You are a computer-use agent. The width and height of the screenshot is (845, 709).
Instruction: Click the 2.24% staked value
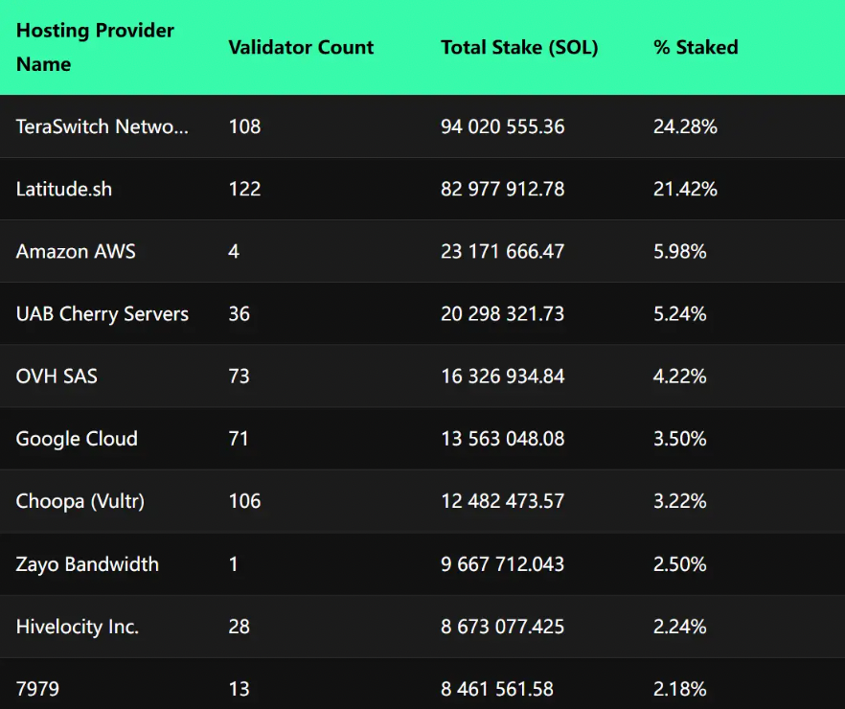click(680, 627)
